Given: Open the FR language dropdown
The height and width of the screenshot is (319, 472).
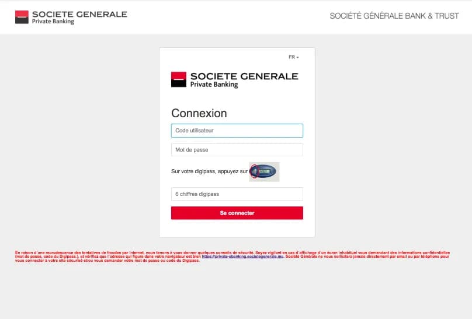Looking at the screenshot, I should click(x=293, y=57).
